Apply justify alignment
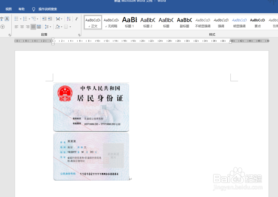 (x=33, y=27)
